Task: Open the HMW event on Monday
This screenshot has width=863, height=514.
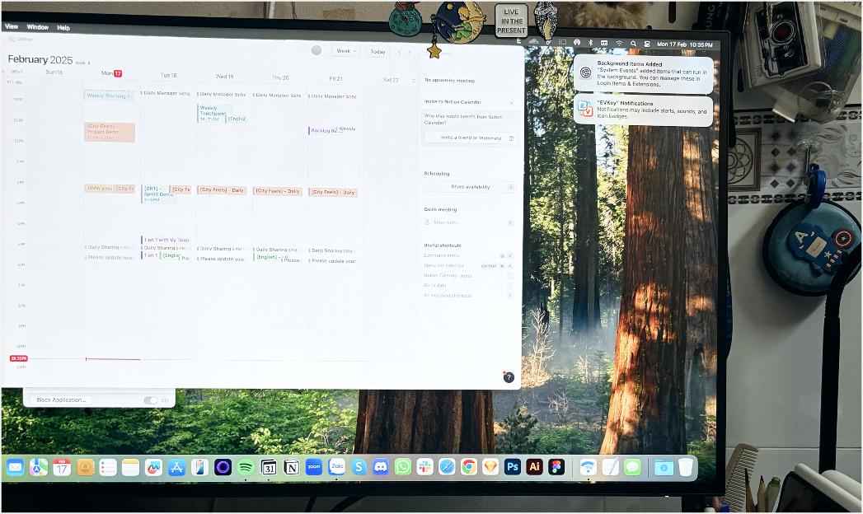Action: 99,189
